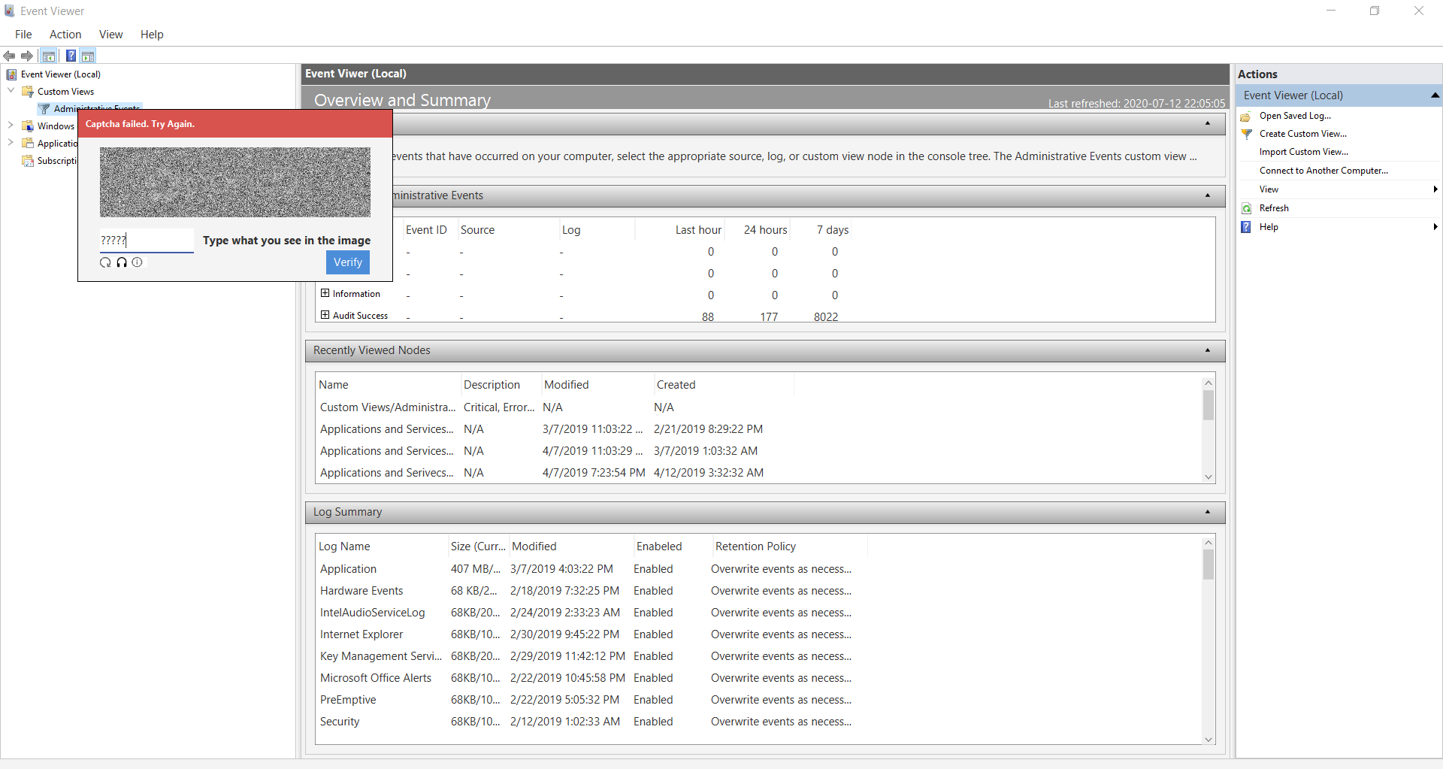Screen dimensions: 1443x769
Task: Click Open Saved Log... action
Action: click(x=1295, y=116)
